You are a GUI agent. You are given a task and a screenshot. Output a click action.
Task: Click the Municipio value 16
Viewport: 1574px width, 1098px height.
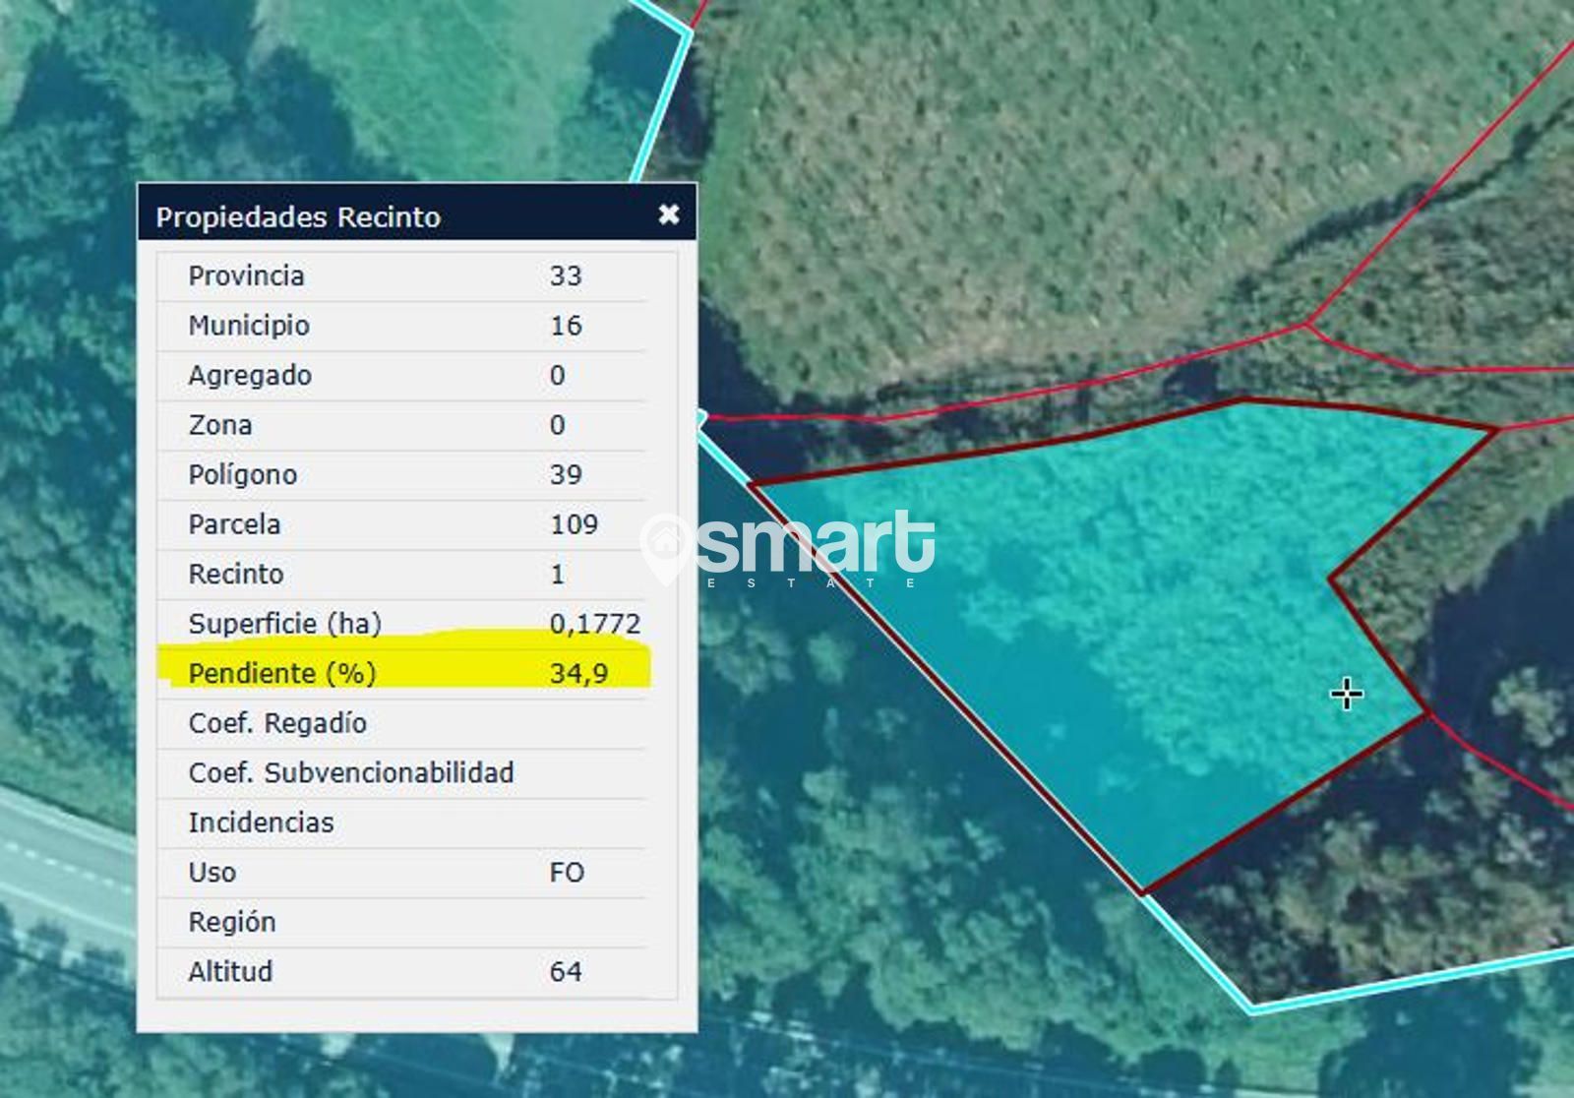click(x=566, y=326)
